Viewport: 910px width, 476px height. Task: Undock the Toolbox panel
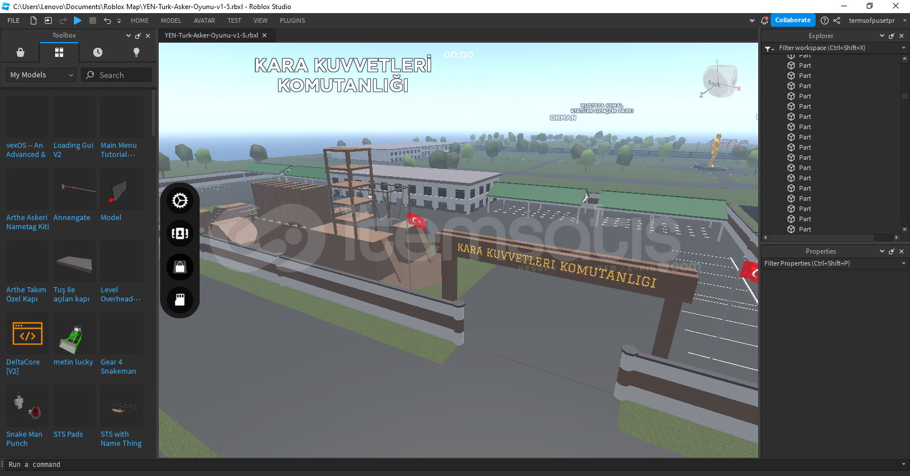(x=138, y=36)
